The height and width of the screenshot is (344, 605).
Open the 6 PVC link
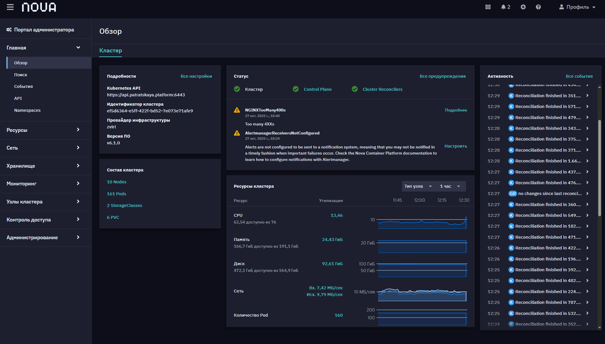tap(113, 217)
